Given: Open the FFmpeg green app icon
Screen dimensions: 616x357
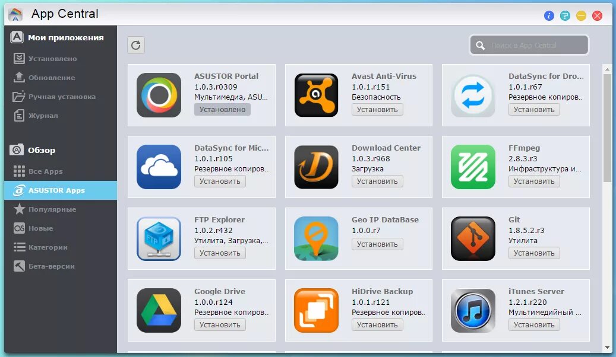Looking at the screenshot, I should point(473,167).
